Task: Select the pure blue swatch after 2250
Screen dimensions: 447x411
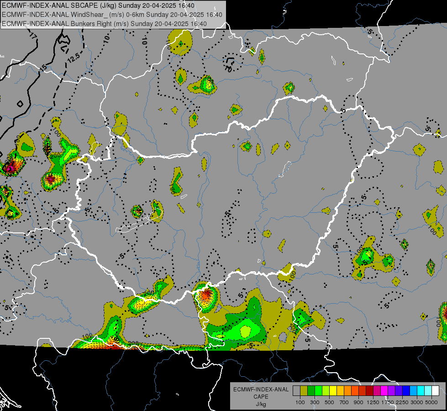Action: 406,391
